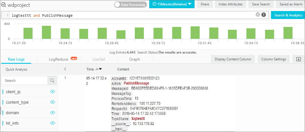
Task: Toggle the Data Processing switch
Action: point(130,5)
